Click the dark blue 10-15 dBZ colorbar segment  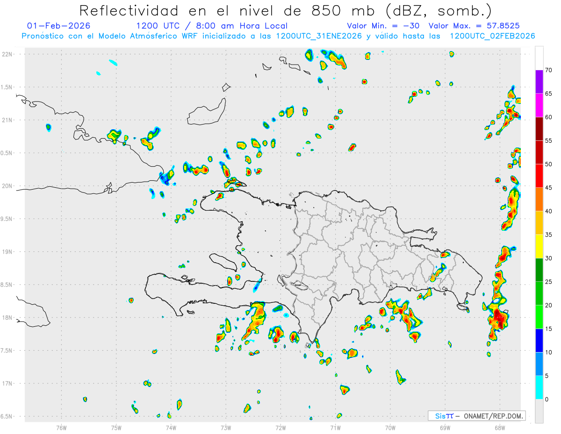click(x=539, y=340)
